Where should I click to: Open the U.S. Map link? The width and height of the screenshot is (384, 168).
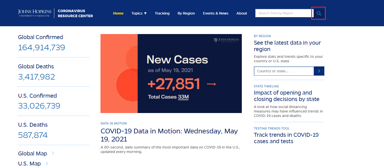tap(29, 164)
